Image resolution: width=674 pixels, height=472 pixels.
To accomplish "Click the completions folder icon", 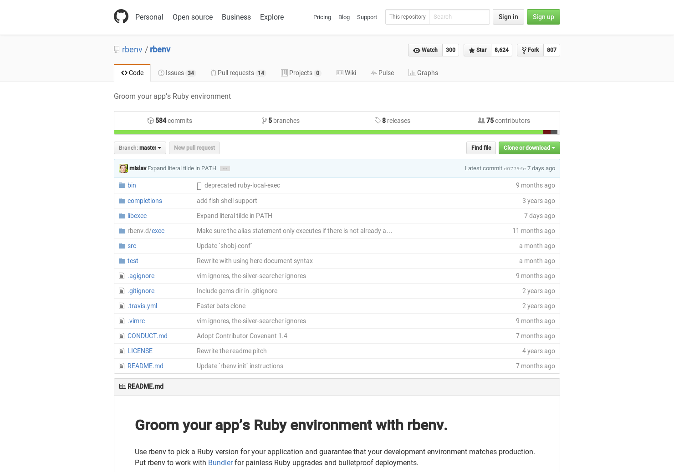I will 122,201.
